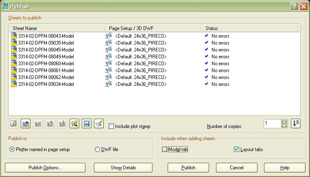Click the status checkmark in the 08043-Model row
The height and width of the screenshot is (177, 310).
click(207, 36)
